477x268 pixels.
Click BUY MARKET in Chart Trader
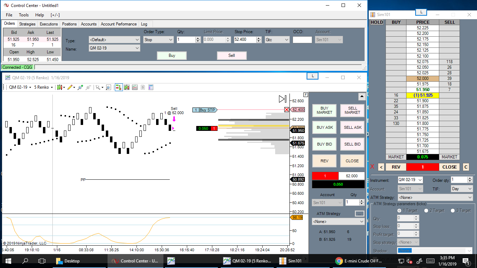pos(324,111)
